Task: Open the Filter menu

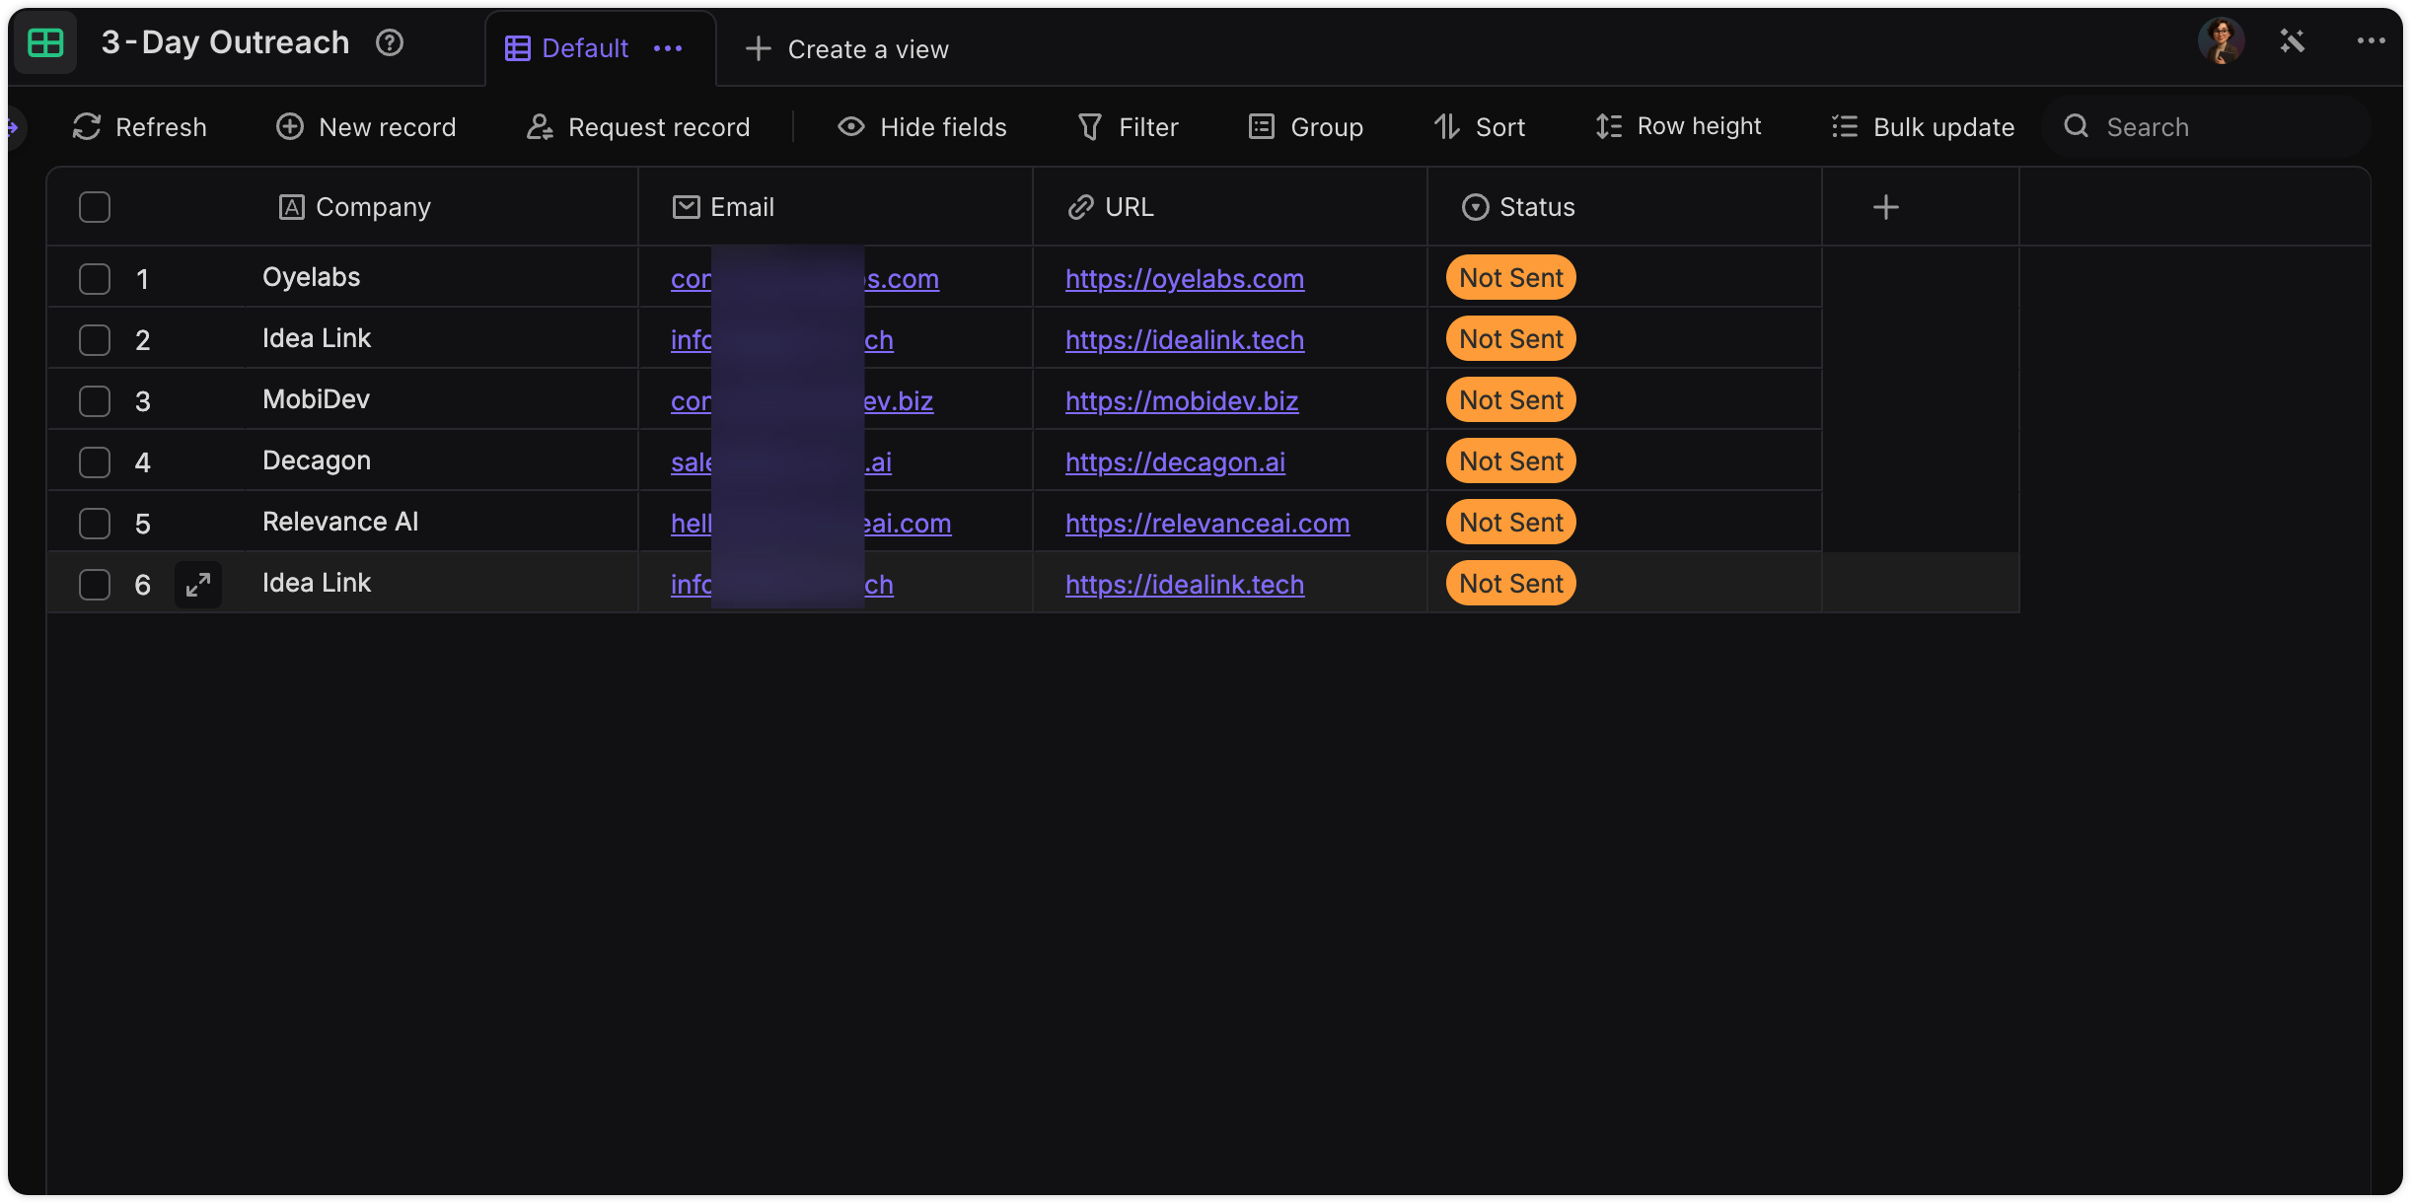Action: coord(1129,126)
